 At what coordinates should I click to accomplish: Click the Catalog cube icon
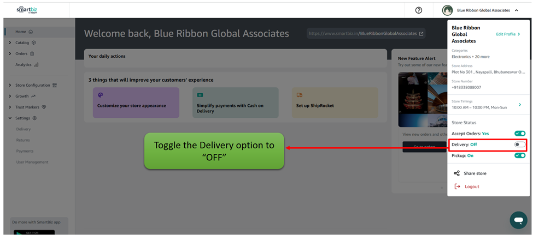(34, 43)
